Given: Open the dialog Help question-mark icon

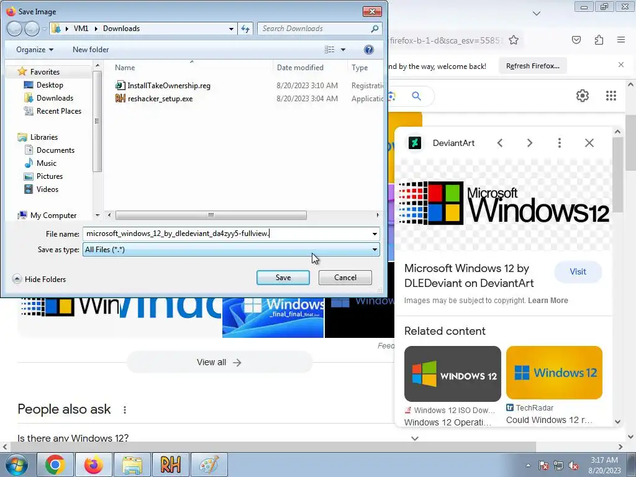Looking at the screenshot, I should click(x=369, y=50).
